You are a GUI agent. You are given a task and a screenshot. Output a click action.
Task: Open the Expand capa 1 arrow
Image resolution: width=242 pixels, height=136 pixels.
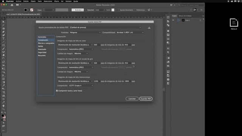(x=180, y=20)
